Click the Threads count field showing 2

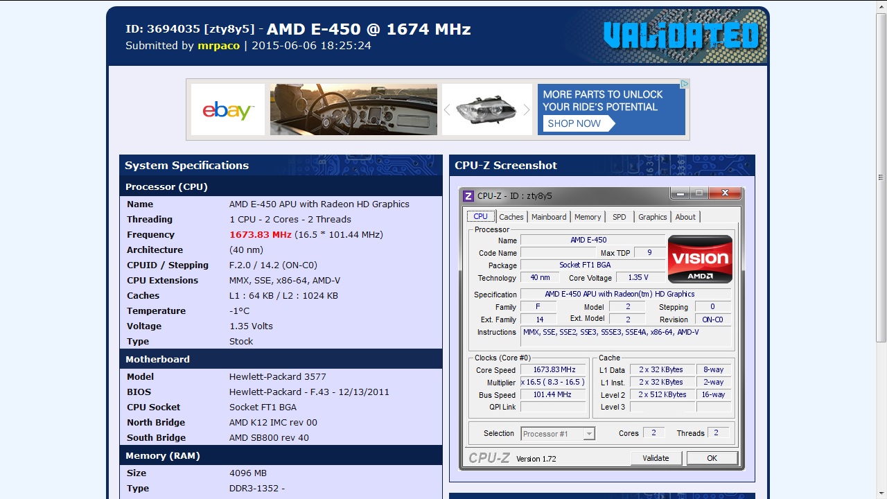pos(717,433)
